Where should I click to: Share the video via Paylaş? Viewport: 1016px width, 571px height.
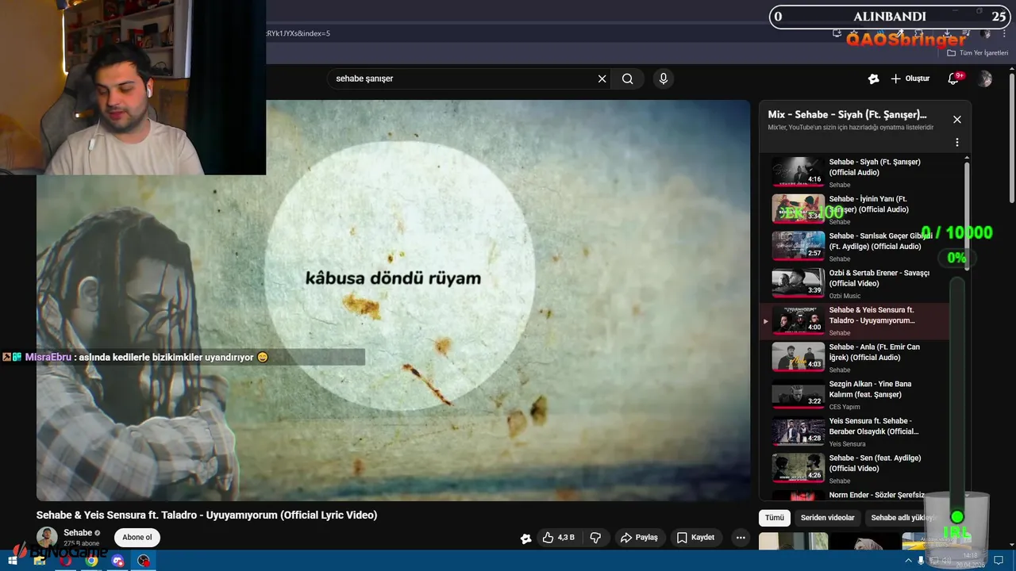[640, 538]
